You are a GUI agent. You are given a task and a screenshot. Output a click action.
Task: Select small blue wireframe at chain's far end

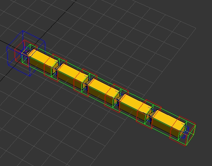click(185, 132)
